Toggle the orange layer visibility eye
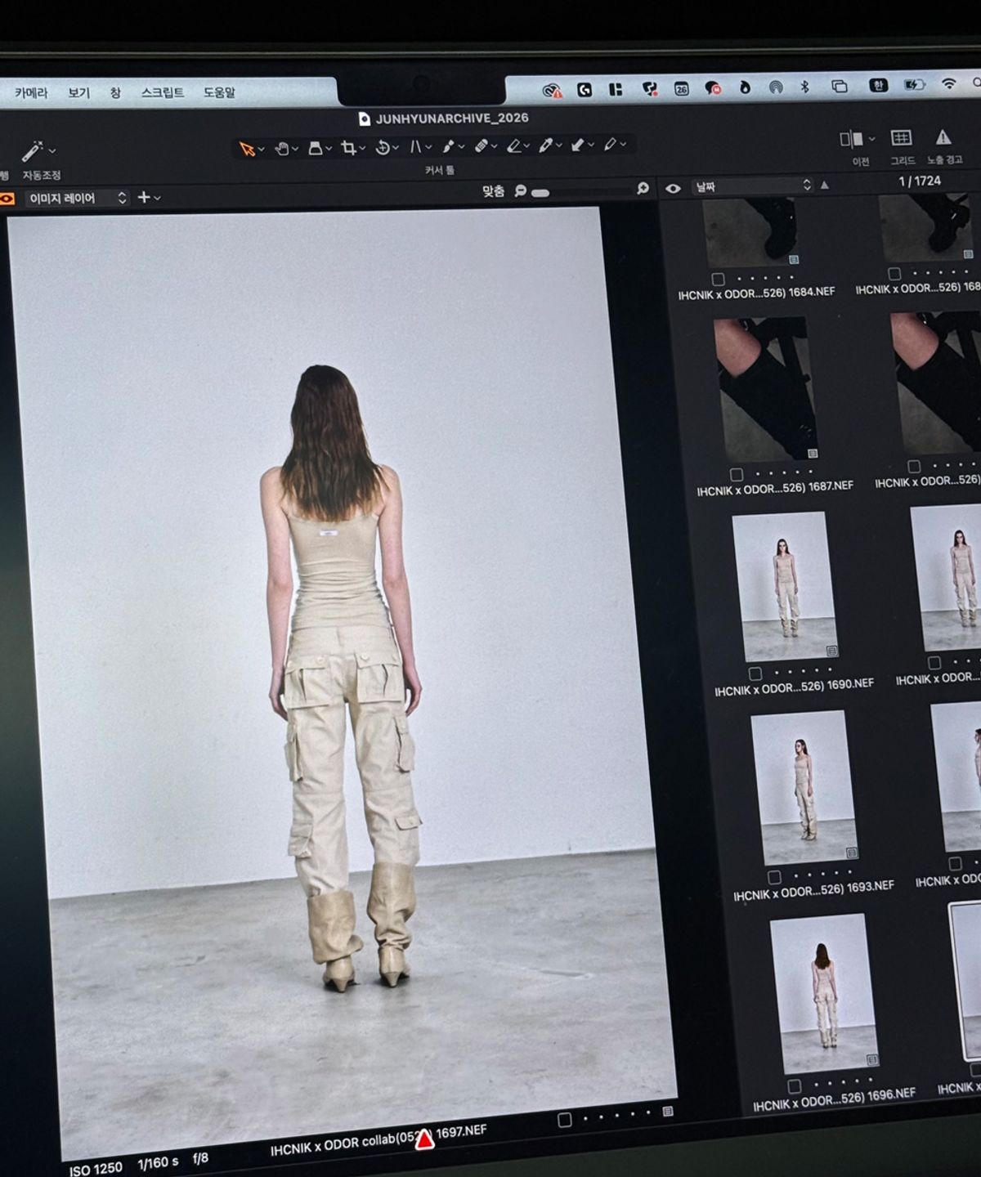Image resolution: width=981 pixels, height=1177 pixels. pyautogui.click(x=6, y=199)
